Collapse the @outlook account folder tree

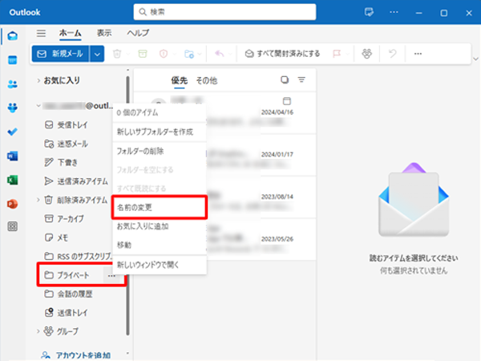click(38, 106)
